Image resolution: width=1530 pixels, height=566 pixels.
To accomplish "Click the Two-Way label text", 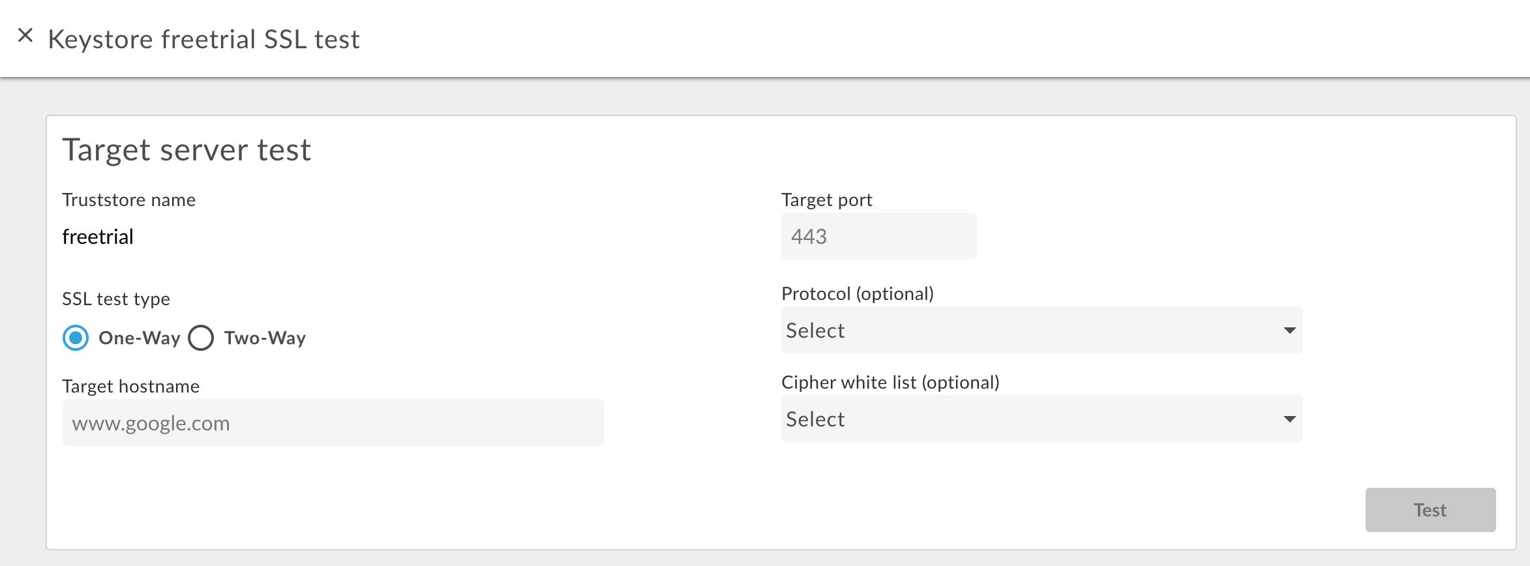I will click(x=265, y=338).
